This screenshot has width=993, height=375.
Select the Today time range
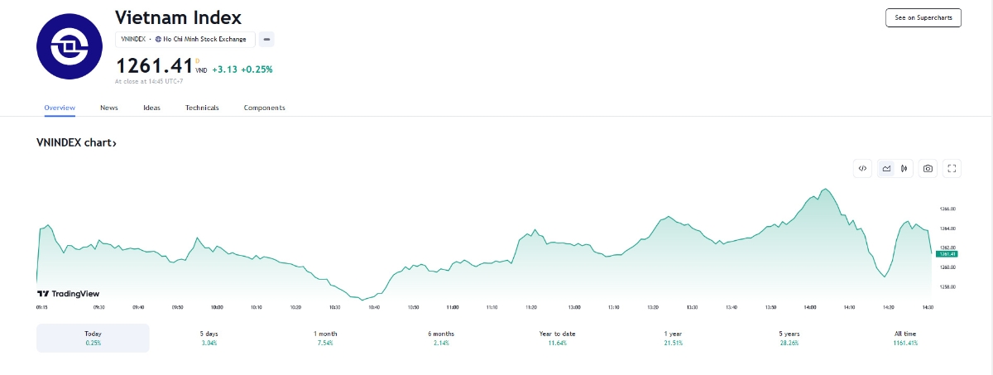pyautogui.click(x=93, y=338)
